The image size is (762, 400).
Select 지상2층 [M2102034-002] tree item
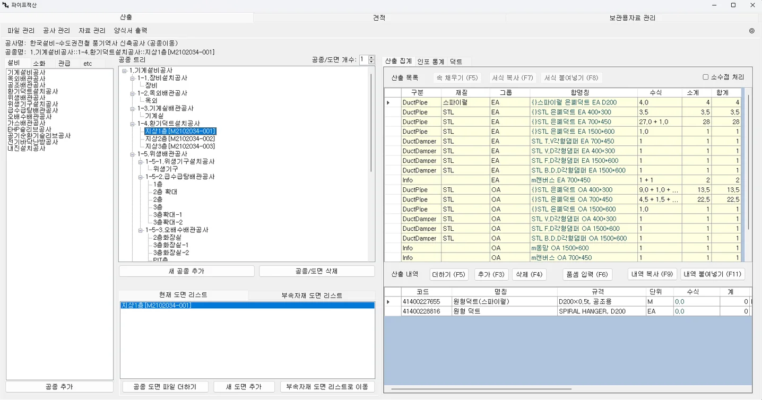click(x=180, y=138)
